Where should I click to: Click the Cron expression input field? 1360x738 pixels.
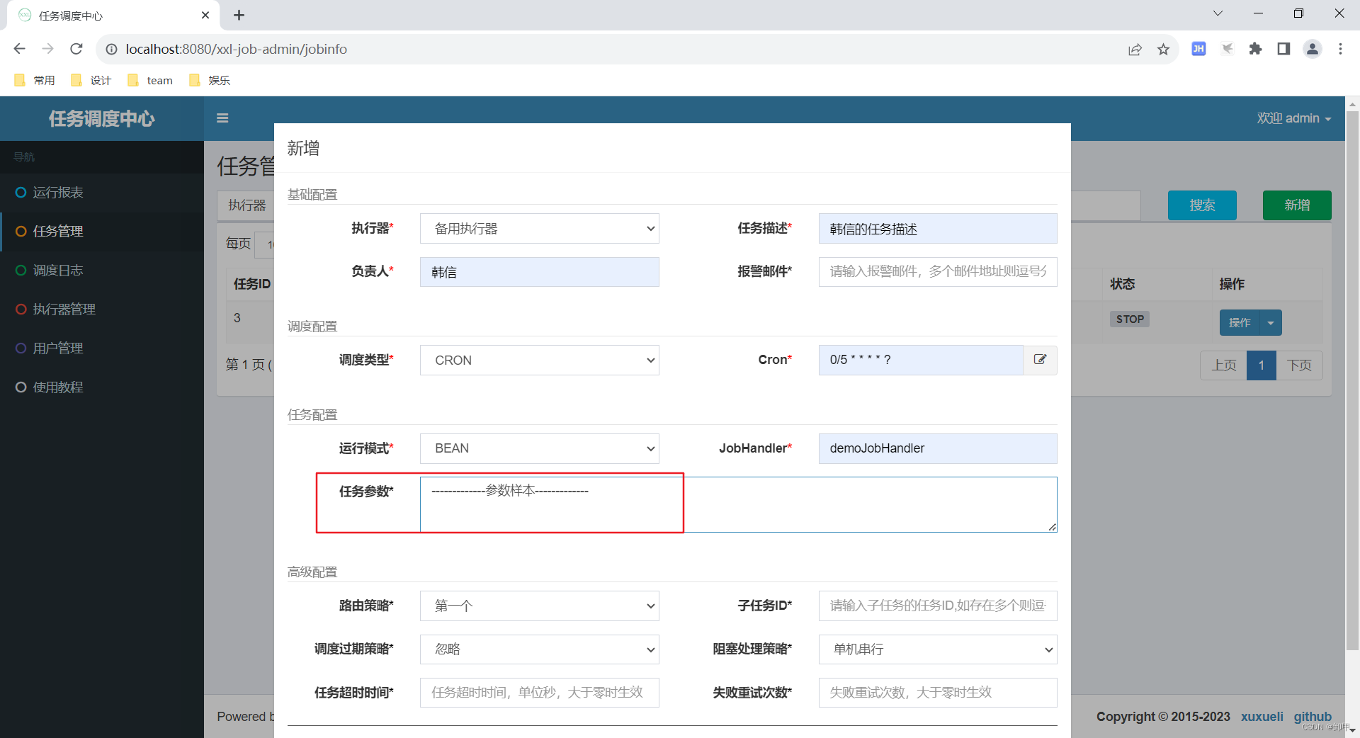point(921,360)
